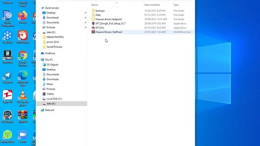Open Network in navigation pane
This screenshot has height=146, width=260.
tap(50, 110)
